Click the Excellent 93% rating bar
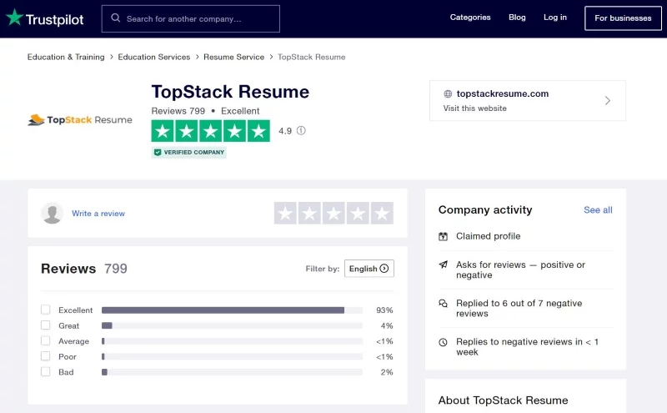The image size is (667, 413). (232, 310)
